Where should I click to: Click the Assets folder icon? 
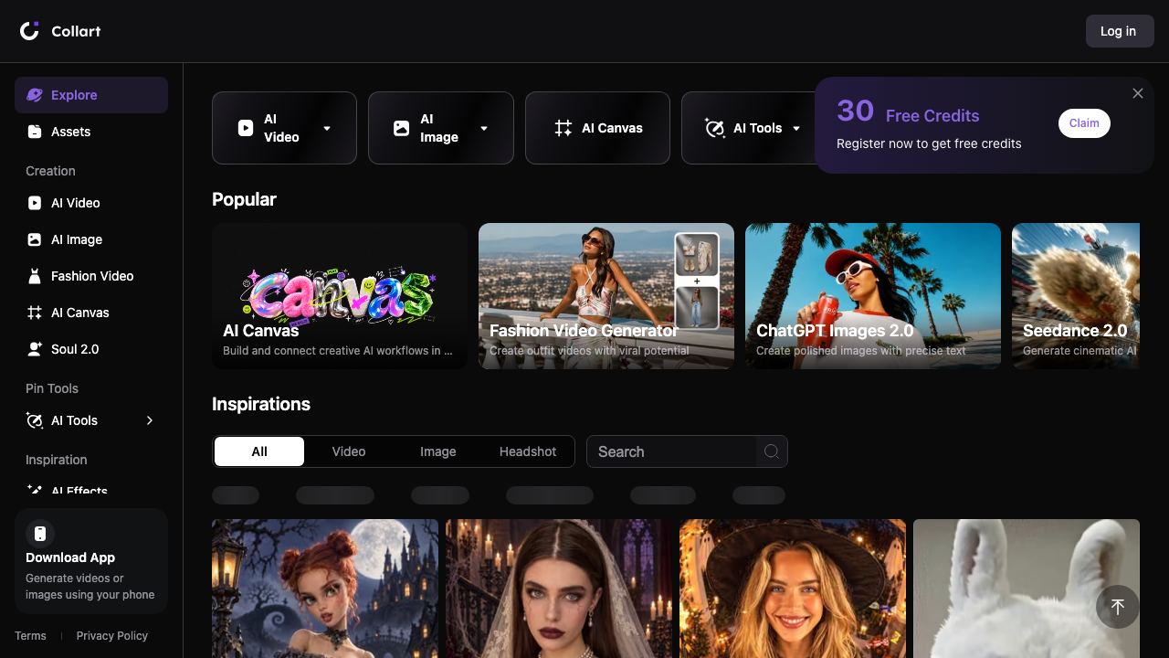click(x=35, y=132)
